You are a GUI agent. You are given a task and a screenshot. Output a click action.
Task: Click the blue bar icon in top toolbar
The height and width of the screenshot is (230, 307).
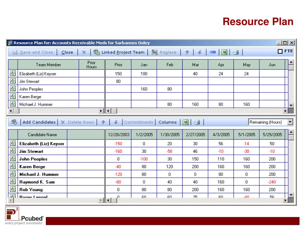[x=213, y=52]
